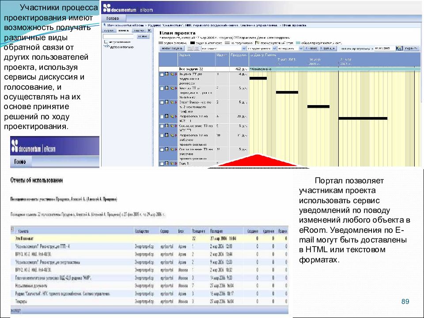
Task: Click the red arrow in task ID 2 row
Action: (176, 88)
